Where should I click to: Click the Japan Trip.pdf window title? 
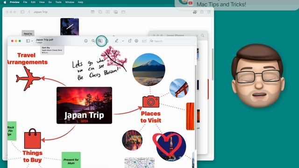44,40
